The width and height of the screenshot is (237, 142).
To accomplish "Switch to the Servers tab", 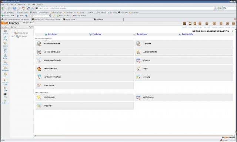I will (x=14, y=27).
